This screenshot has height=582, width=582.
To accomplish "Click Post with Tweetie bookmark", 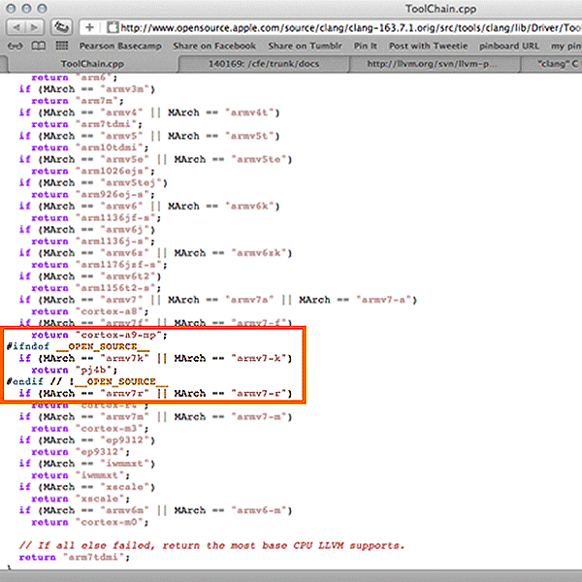I will (x=428, y=46).
